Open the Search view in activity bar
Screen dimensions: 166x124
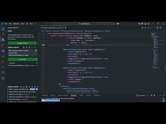tap(3, 34)
